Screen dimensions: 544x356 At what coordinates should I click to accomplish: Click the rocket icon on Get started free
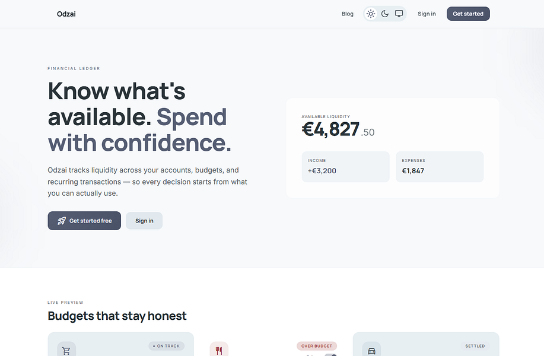62,221
